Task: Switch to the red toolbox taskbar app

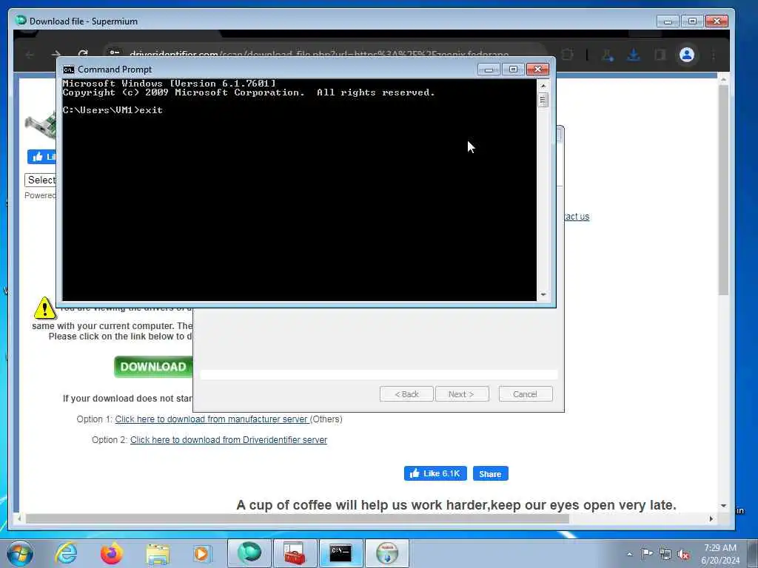Action: coord(295,553)
